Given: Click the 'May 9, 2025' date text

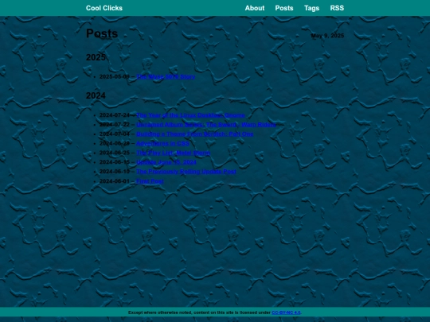Looking at the screenshot, I should click(x=327, y=36).
